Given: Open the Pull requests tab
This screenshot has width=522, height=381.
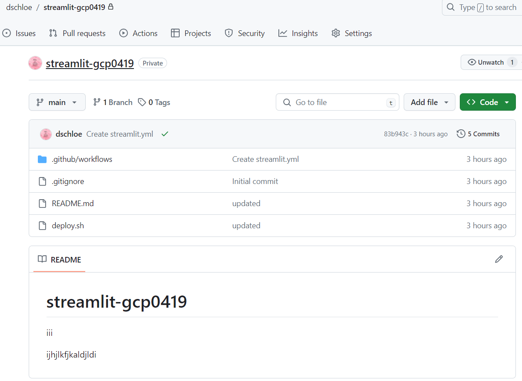Looking at the screenshot, I should [77, 33].
